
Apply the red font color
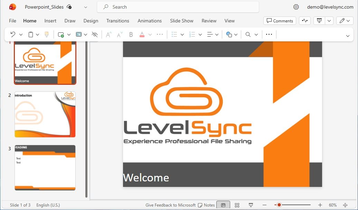click(142, 34)
